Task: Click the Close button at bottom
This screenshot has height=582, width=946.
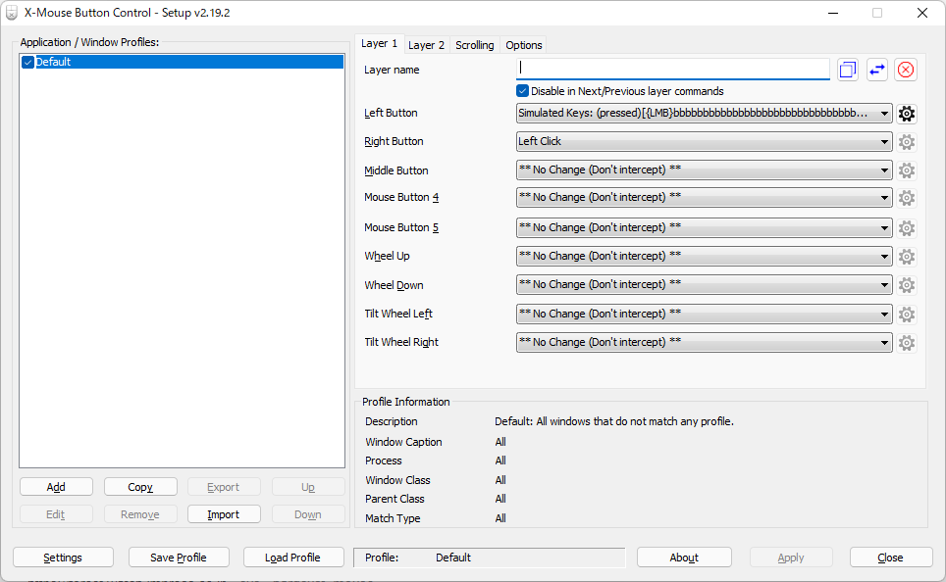Action: (891, 558)
